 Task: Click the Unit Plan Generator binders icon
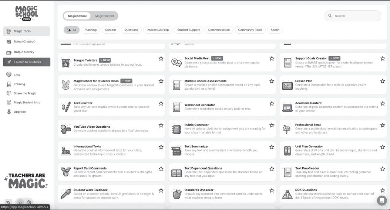click(x=287, y=151)
